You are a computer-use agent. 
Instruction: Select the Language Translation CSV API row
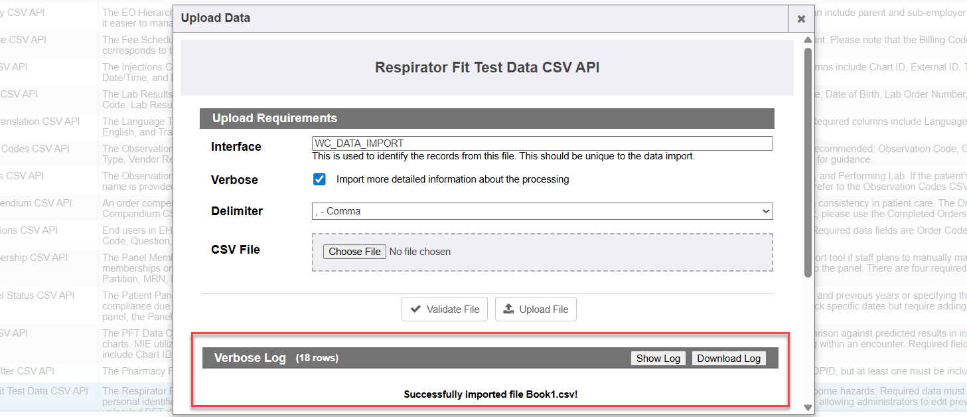click(40, 122)
